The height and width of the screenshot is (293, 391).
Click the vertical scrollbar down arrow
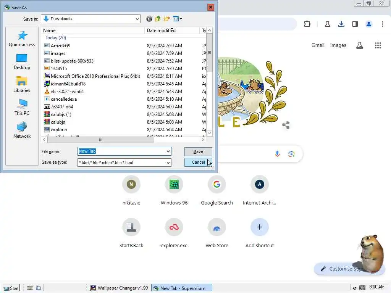click(x=210, y=133)
